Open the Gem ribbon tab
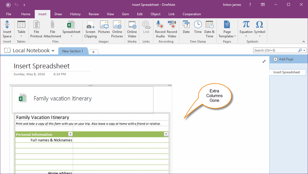 (x=125, y=14)
